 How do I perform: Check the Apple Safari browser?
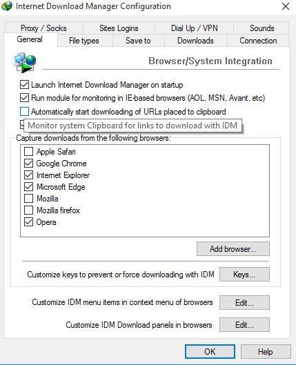28,152
